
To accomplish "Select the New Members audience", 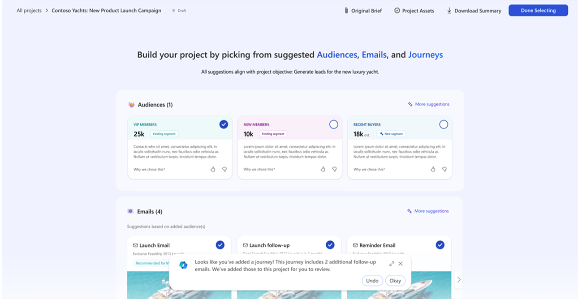I will pos(333,124).
